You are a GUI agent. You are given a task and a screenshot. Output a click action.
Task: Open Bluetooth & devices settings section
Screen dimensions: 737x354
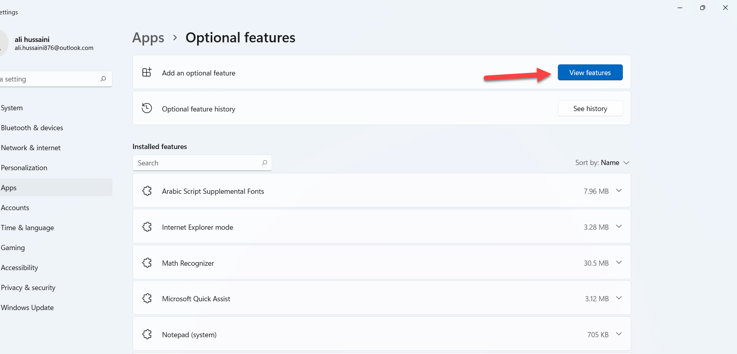[x=32, y=128]
